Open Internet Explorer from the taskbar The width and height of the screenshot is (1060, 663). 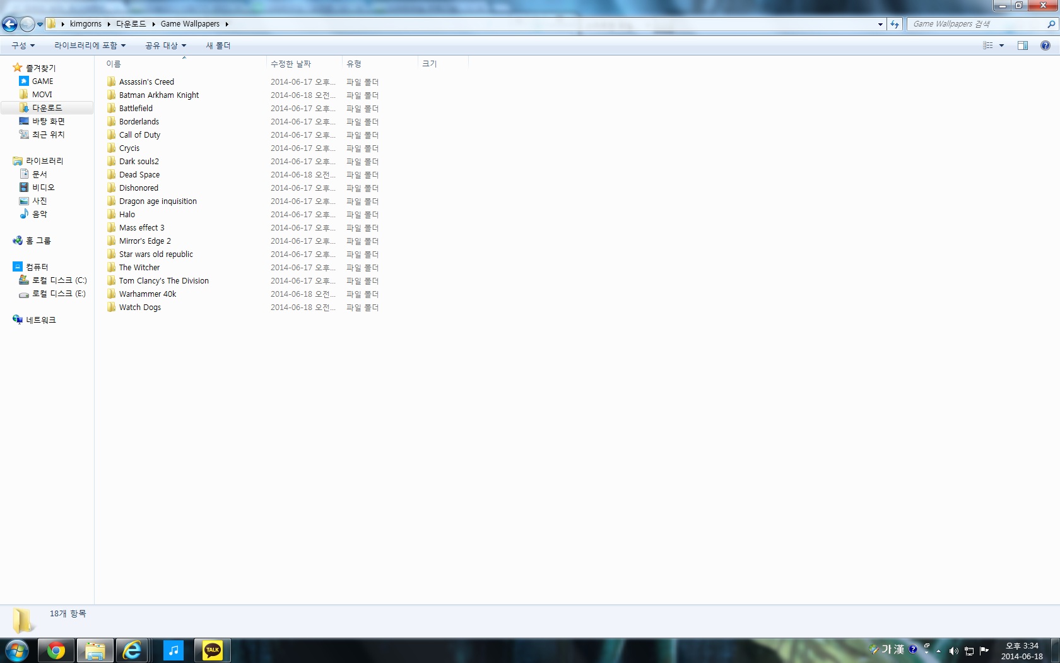pyautogui.click(x=132, y=650)
